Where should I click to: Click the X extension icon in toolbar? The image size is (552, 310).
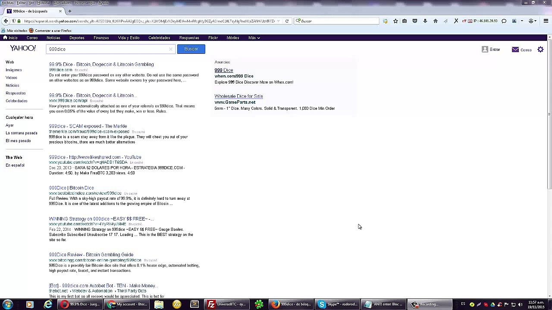pos(456,21)
